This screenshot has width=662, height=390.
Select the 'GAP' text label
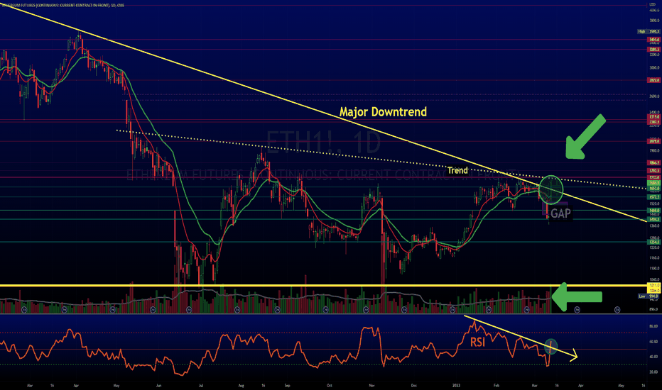560,213
